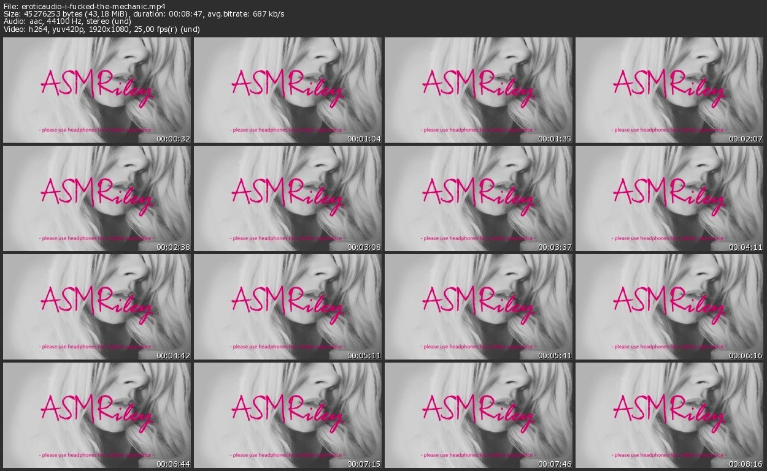Choose the frame at 00:06:16
767x471 pixels.
(x=669, y=307)
